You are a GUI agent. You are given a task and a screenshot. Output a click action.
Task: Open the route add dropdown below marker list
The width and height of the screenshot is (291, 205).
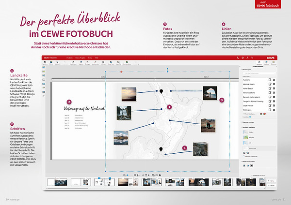(x=250, y=114)
